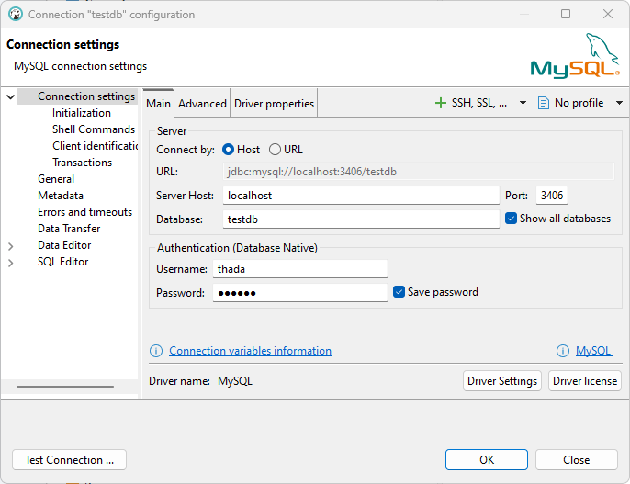The width and height of the screenshot is (630, 484).
Task: Click the green plus SSH, SSL icon
Action: [x=441, y=103]
